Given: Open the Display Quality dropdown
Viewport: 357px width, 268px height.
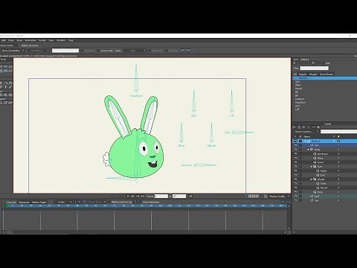Looking at the screenshot, I should (x=279, y=197).
